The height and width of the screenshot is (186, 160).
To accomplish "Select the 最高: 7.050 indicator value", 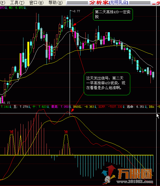I will [61, 107].
